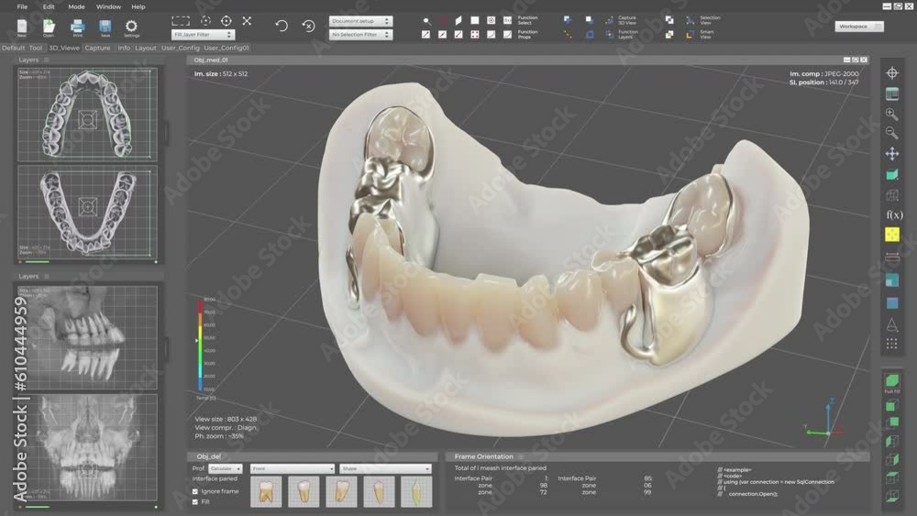This screenshot has width=917, height=516.
Task: Switch to the Layout tab
Action: pyautogui.click(x=145, y=48)
